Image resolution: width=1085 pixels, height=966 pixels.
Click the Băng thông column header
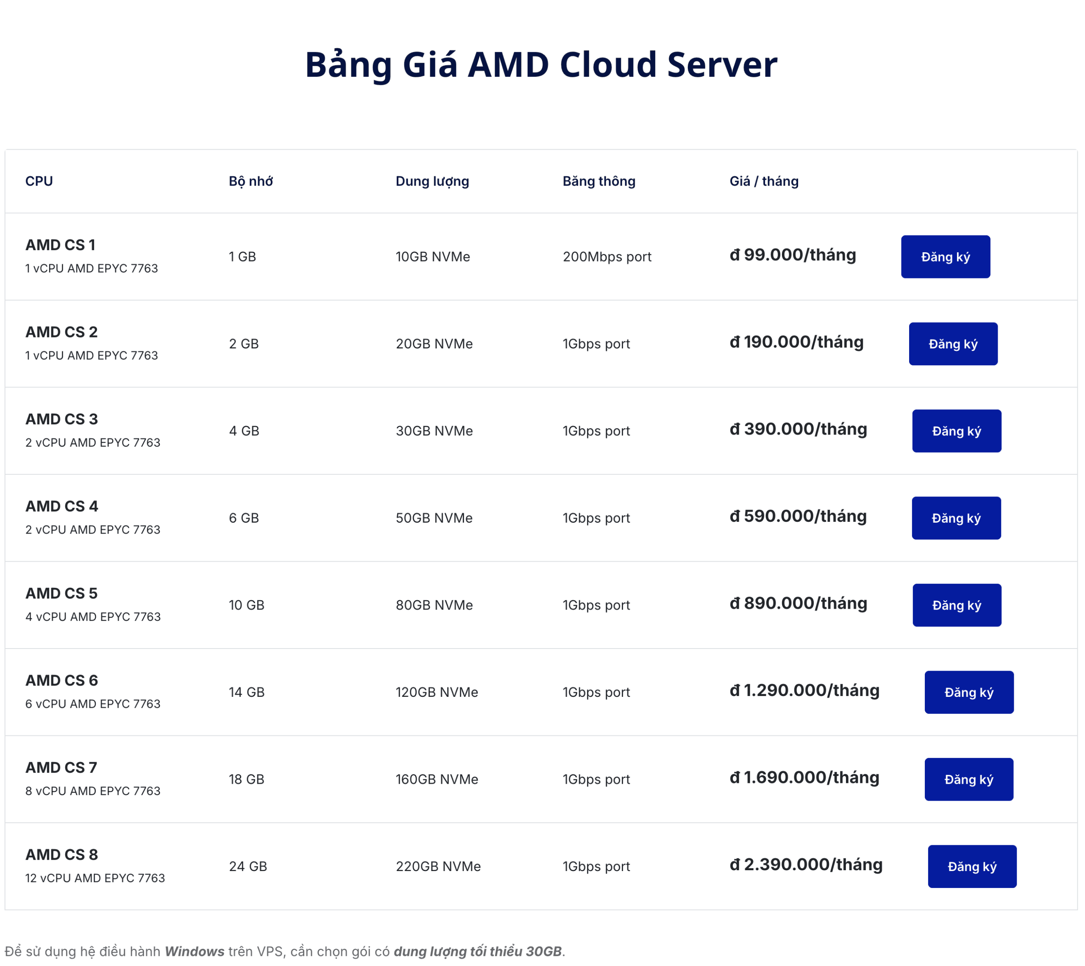tap(599, 181)
